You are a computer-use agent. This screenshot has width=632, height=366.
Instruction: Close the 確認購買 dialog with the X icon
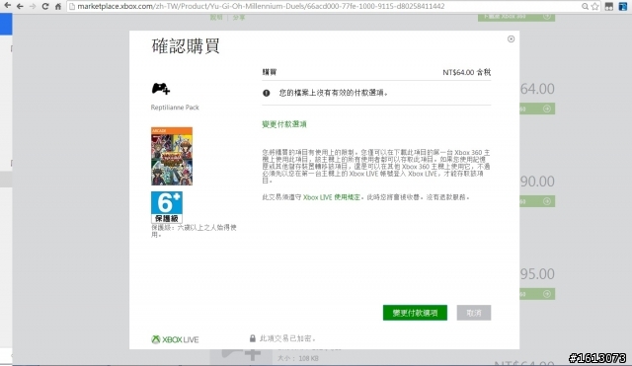coord(511,38)
